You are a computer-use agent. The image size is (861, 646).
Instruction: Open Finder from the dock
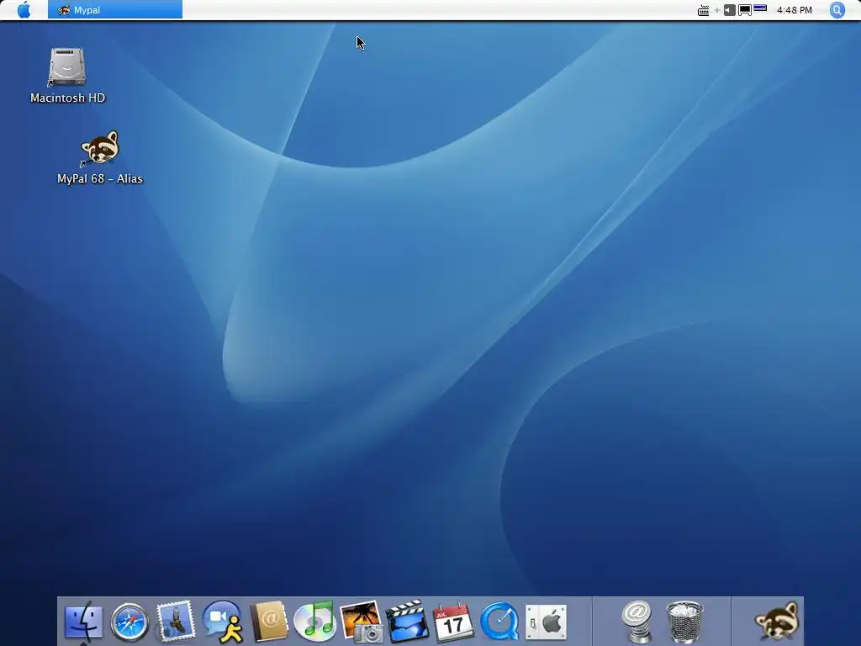tap(83, 622)
